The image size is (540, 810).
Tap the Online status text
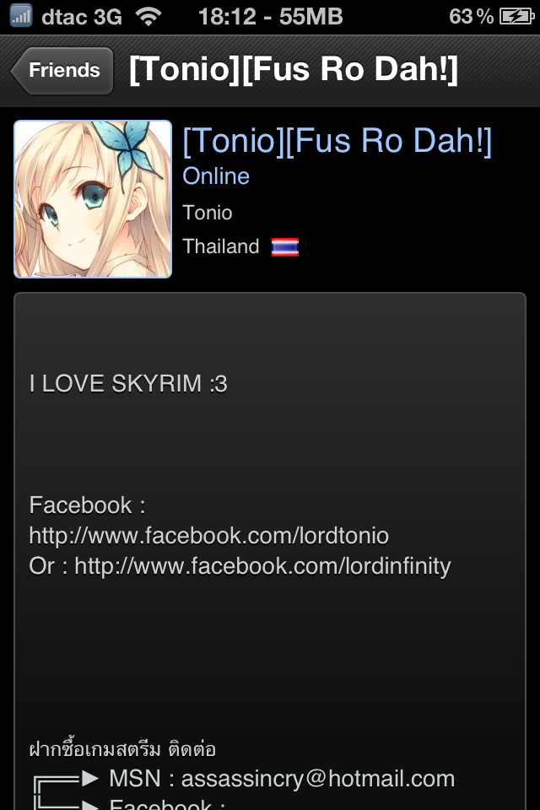pos(216,176)
